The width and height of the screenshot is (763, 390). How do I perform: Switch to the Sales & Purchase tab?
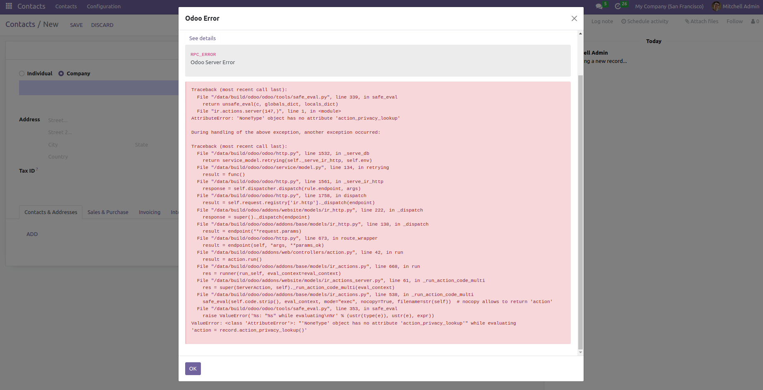coord(108,212)
